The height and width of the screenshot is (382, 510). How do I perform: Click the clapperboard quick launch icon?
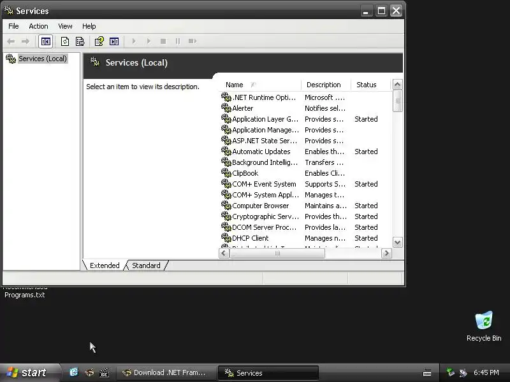(x=104, y=372)
